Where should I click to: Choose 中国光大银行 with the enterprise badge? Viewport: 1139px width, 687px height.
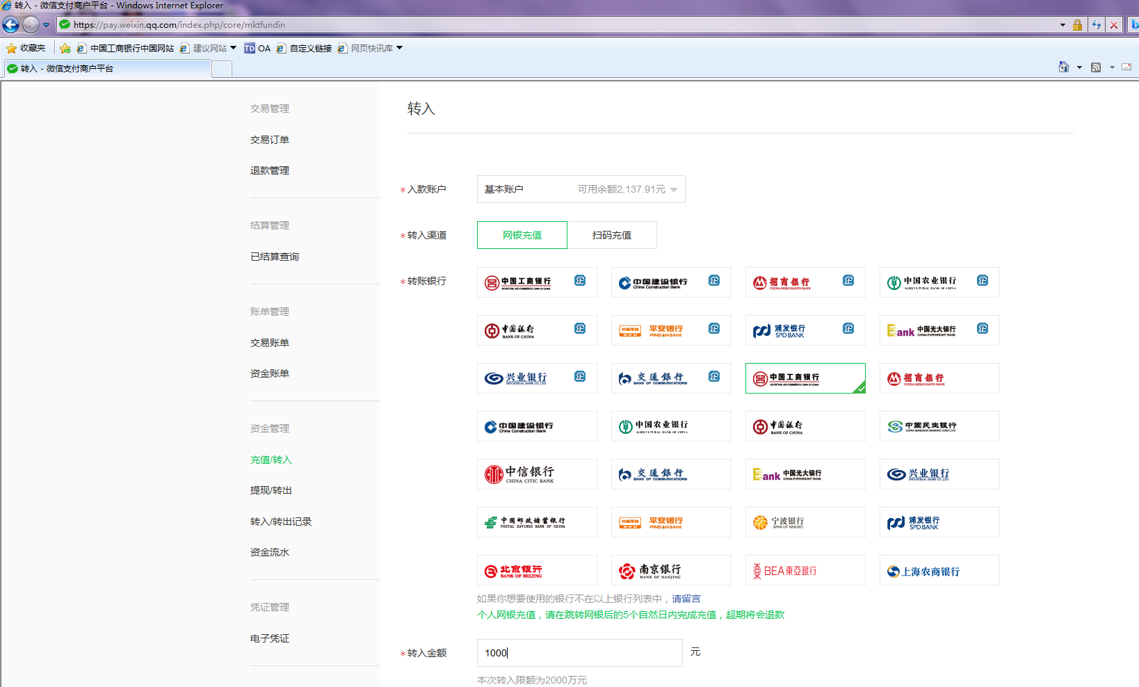click(x=939, y=330)
